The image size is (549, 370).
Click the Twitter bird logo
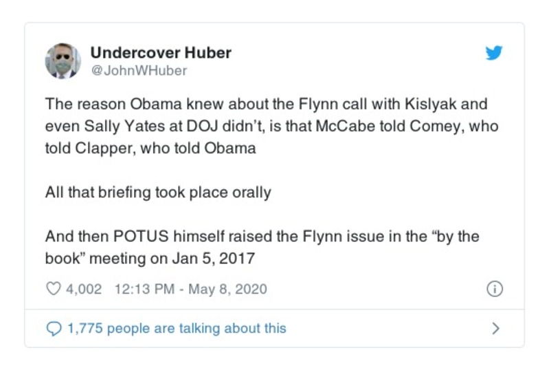[494, 53]
